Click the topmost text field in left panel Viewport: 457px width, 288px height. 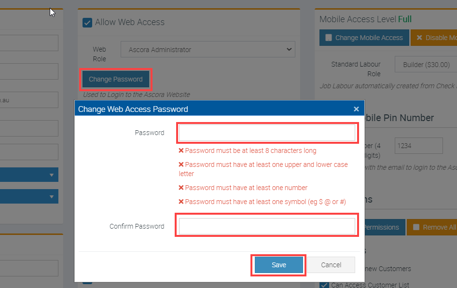(x=29, y=43)
